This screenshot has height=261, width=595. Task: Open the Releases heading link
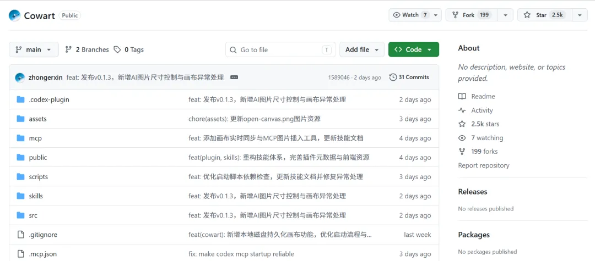(x=473, y=192)
